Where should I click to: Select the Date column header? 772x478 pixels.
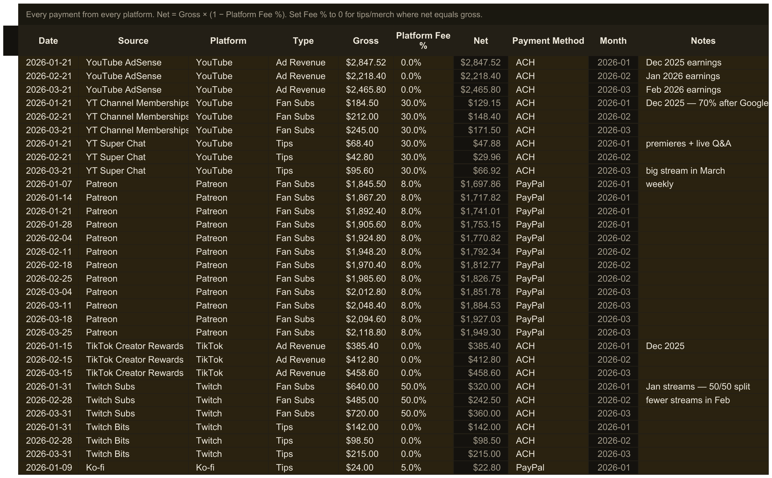[x=48, y=41]
